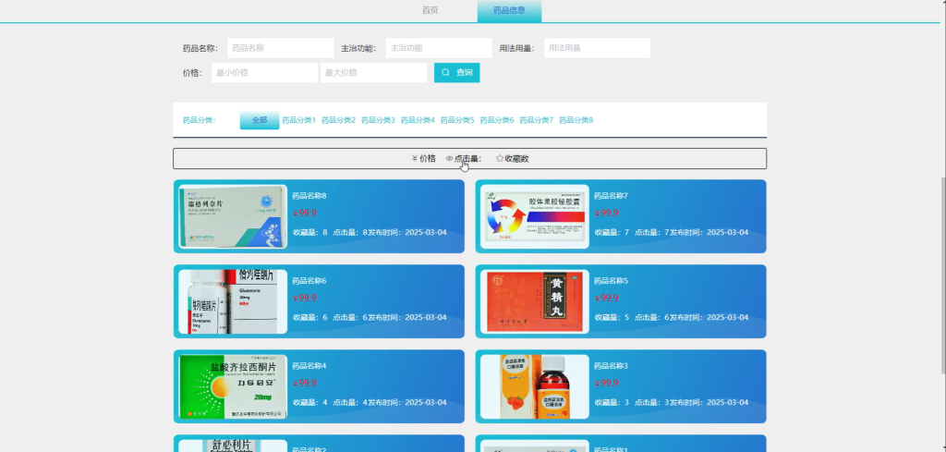
Task: Filter by 药品分类1
Action: coord(299,120)
